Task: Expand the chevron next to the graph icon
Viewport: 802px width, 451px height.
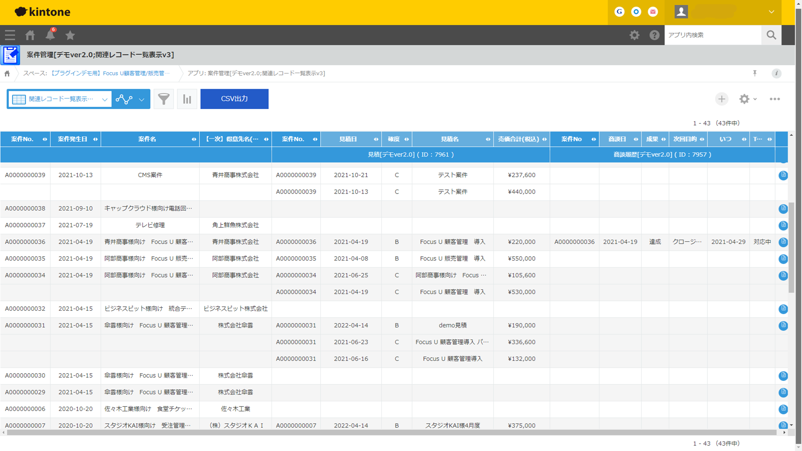Action: pyautogui.click(x=140, y=99)
